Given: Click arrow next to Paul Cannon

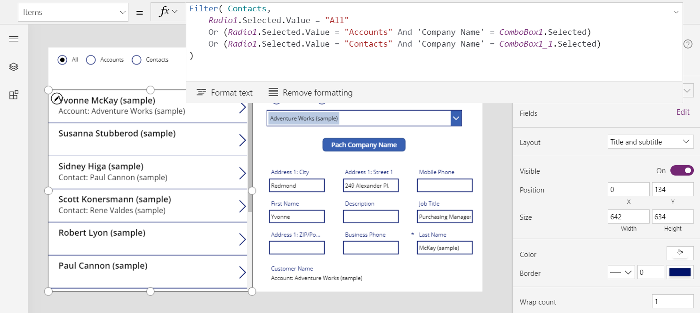Looking at the screenshot, I should coord(242,273).
